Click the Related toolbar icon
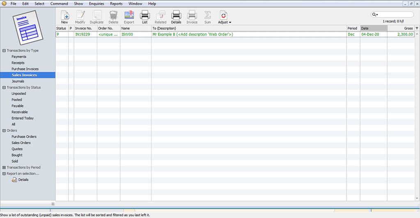This screenshot has height=218, width=420. coord(161,17)
